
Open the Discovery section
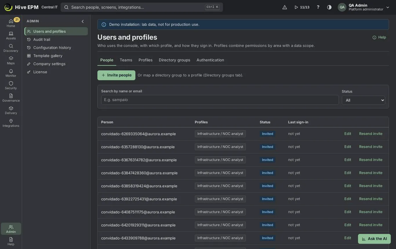11,48
